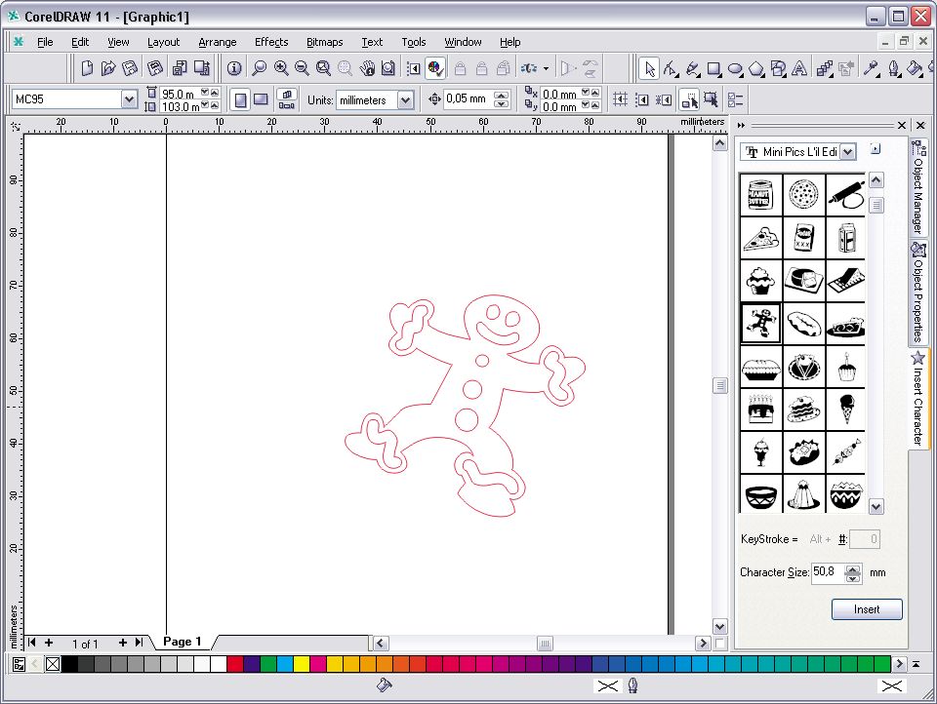The image size is (937, 704).
Task: Select the Basic Shapes tool
Action: click(778, 68)
